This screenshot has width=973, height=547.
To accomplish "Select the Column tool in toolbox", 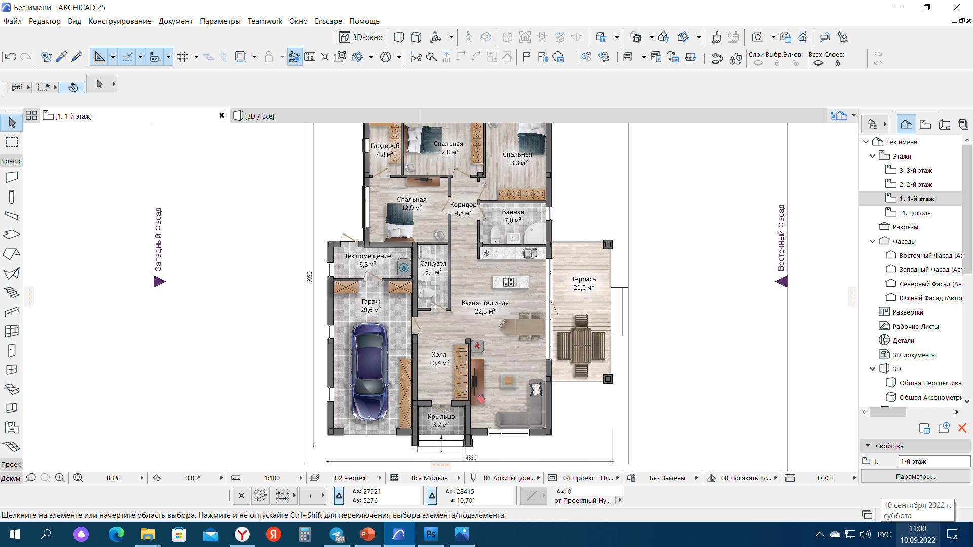I will coord(12,197).
